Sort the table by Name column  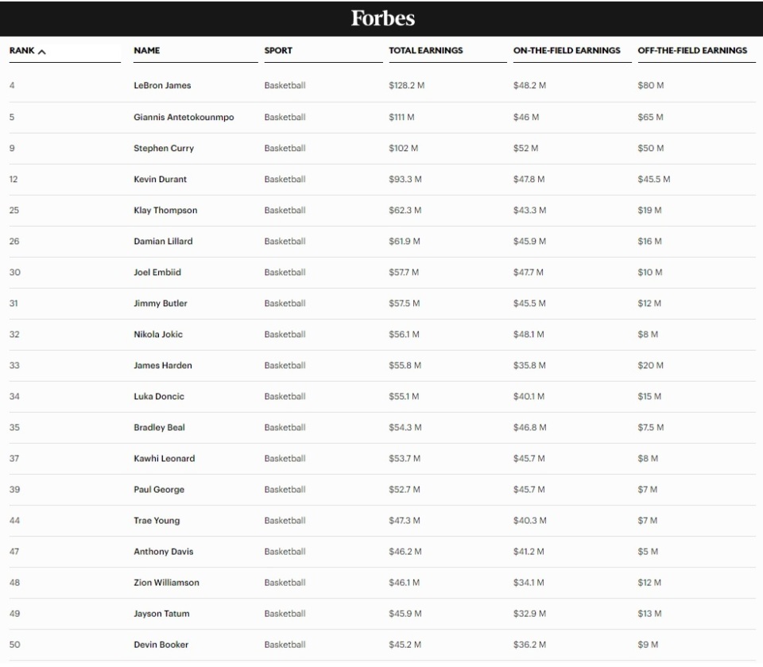click(x=147, y=51)
